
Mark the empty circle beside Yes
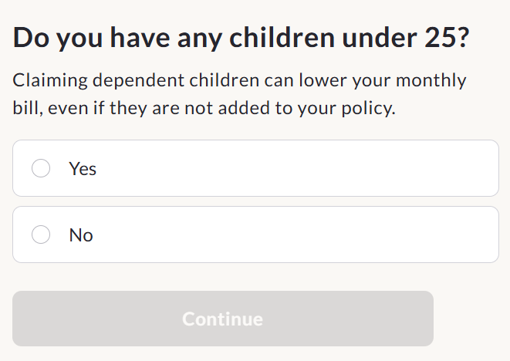tap(41, 168)
